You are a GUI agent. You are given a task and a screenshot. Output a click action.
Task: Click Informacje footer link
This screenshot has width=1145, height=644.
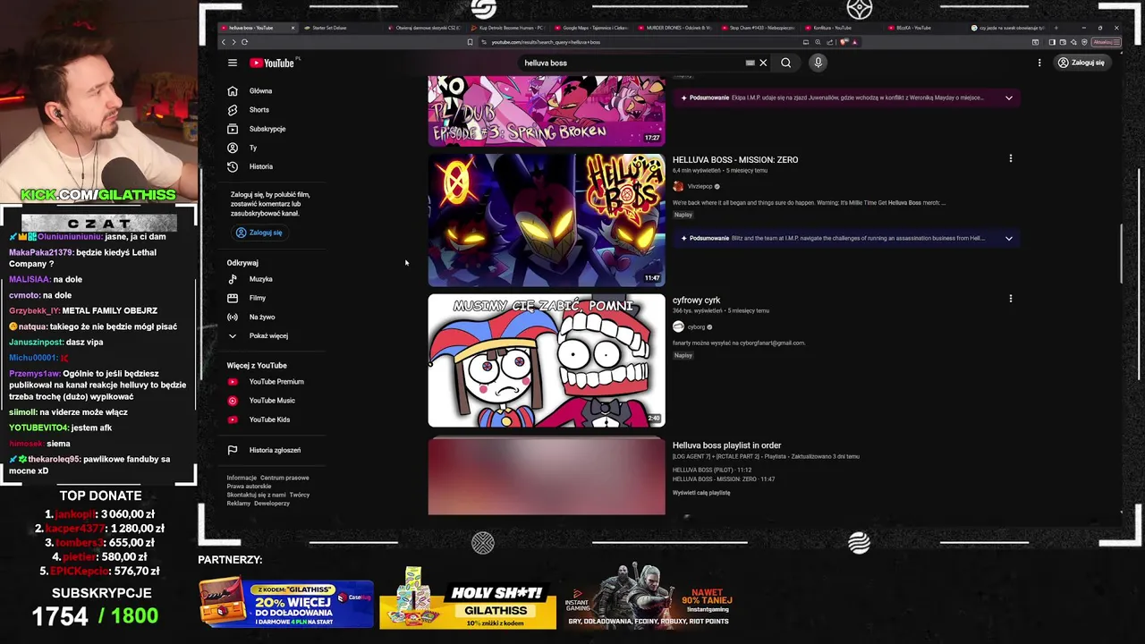tap(242, 478)
